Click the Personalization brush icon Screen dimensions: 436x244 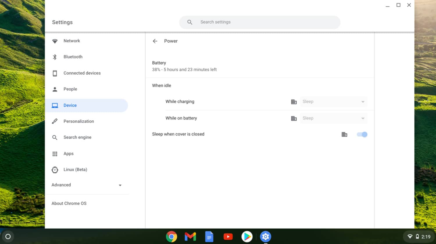pos(55,121)
